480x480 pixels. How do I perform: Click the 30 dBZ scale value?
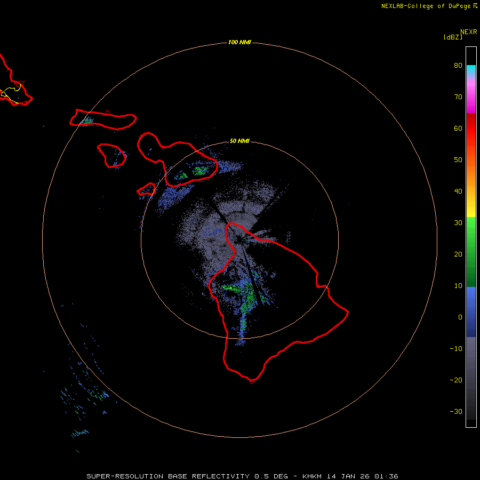458,223
